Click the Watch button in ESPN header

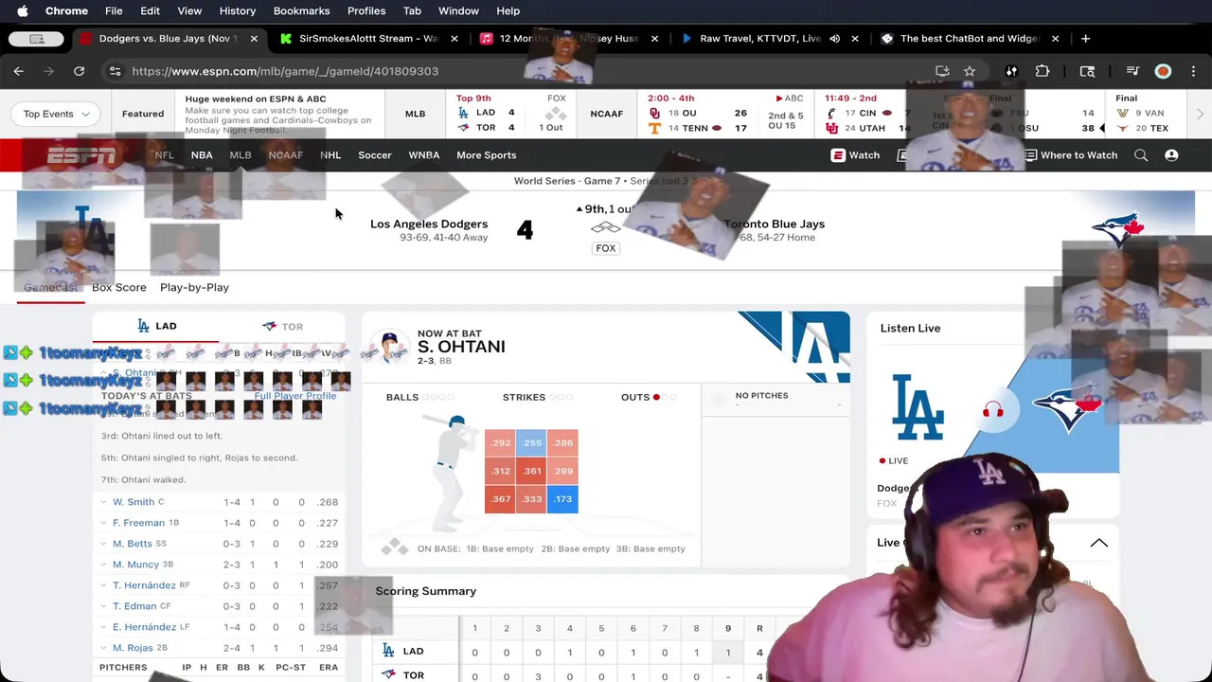855,155
